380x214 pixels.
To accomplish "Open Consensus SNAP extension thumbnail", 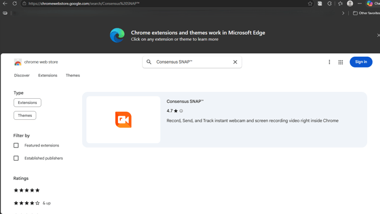I will pos(123,120).
